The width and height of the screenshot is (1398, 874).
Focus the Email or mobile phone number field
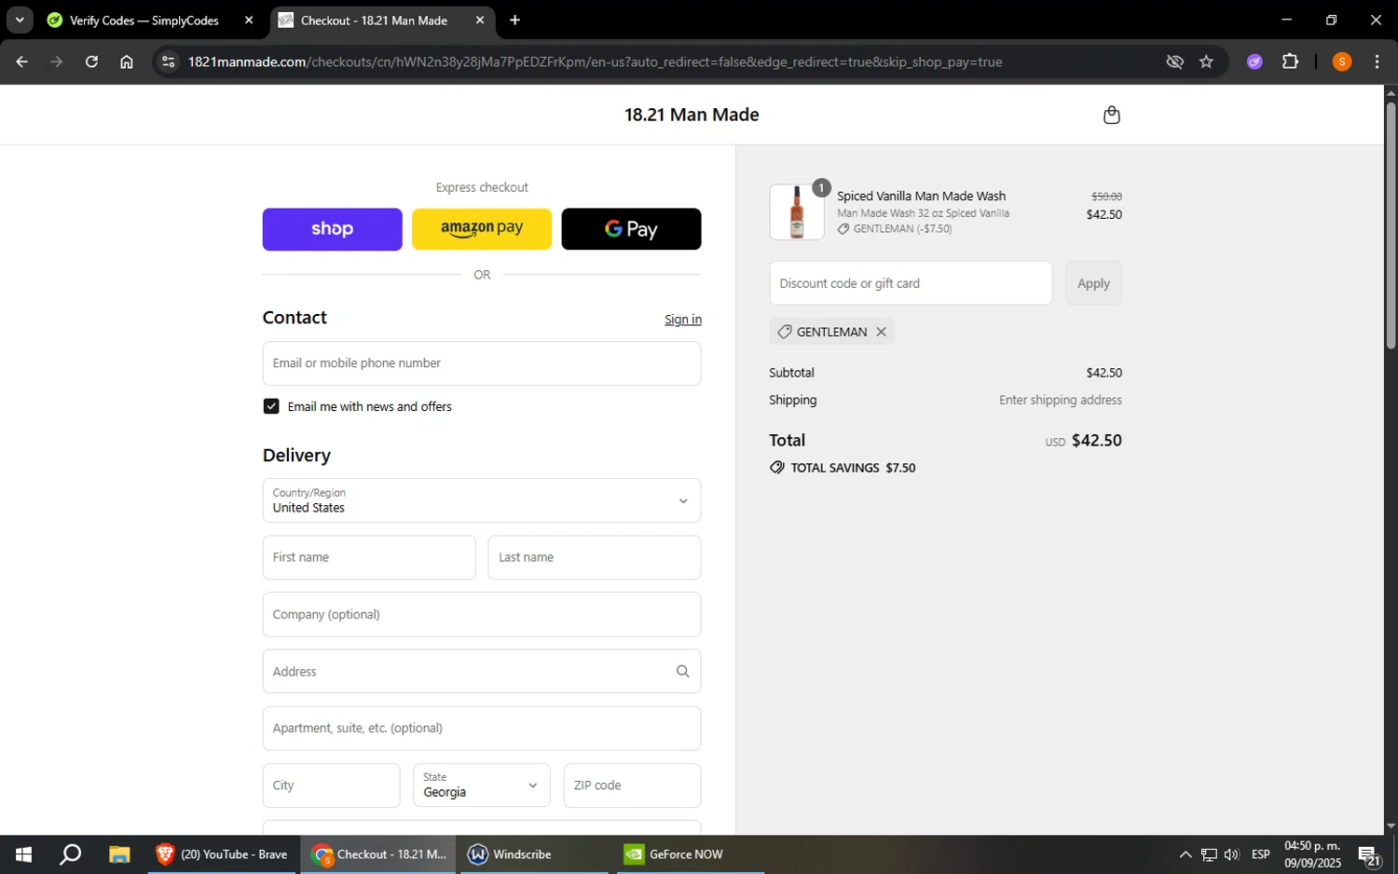(x=482, y=363)
